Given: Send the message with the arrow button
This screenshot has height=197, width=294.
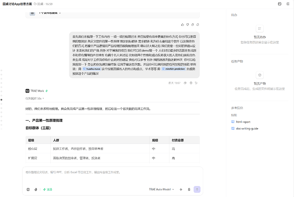Looking at the screenshot, I should (x=197, y=189).
